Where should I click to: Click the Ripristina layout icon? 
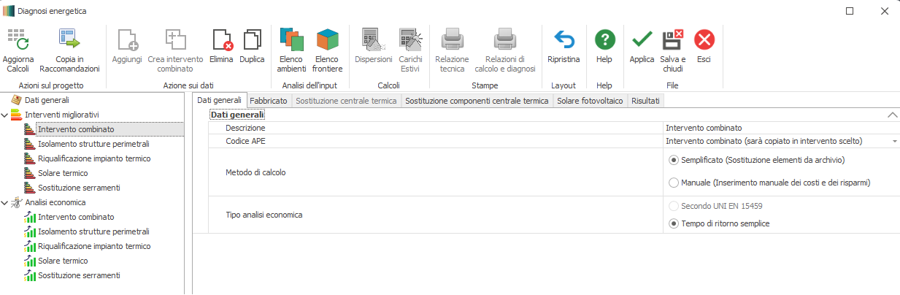[564, 39]
